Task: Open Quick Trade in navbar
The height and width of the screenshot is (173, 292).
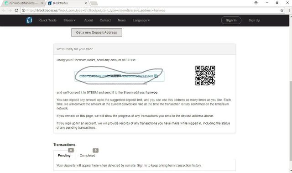Action: click(47, 20)
